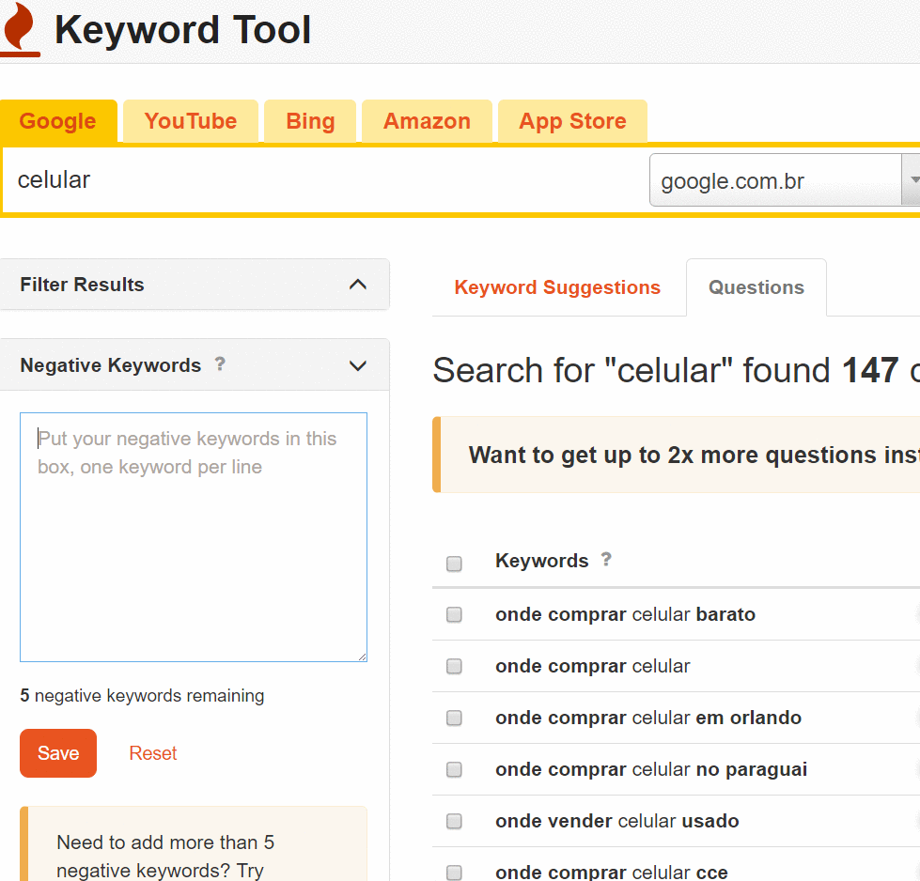Open the Keyword Suggestions tab
The width and height of the screenshot is (920, 881).
(557, 287)
